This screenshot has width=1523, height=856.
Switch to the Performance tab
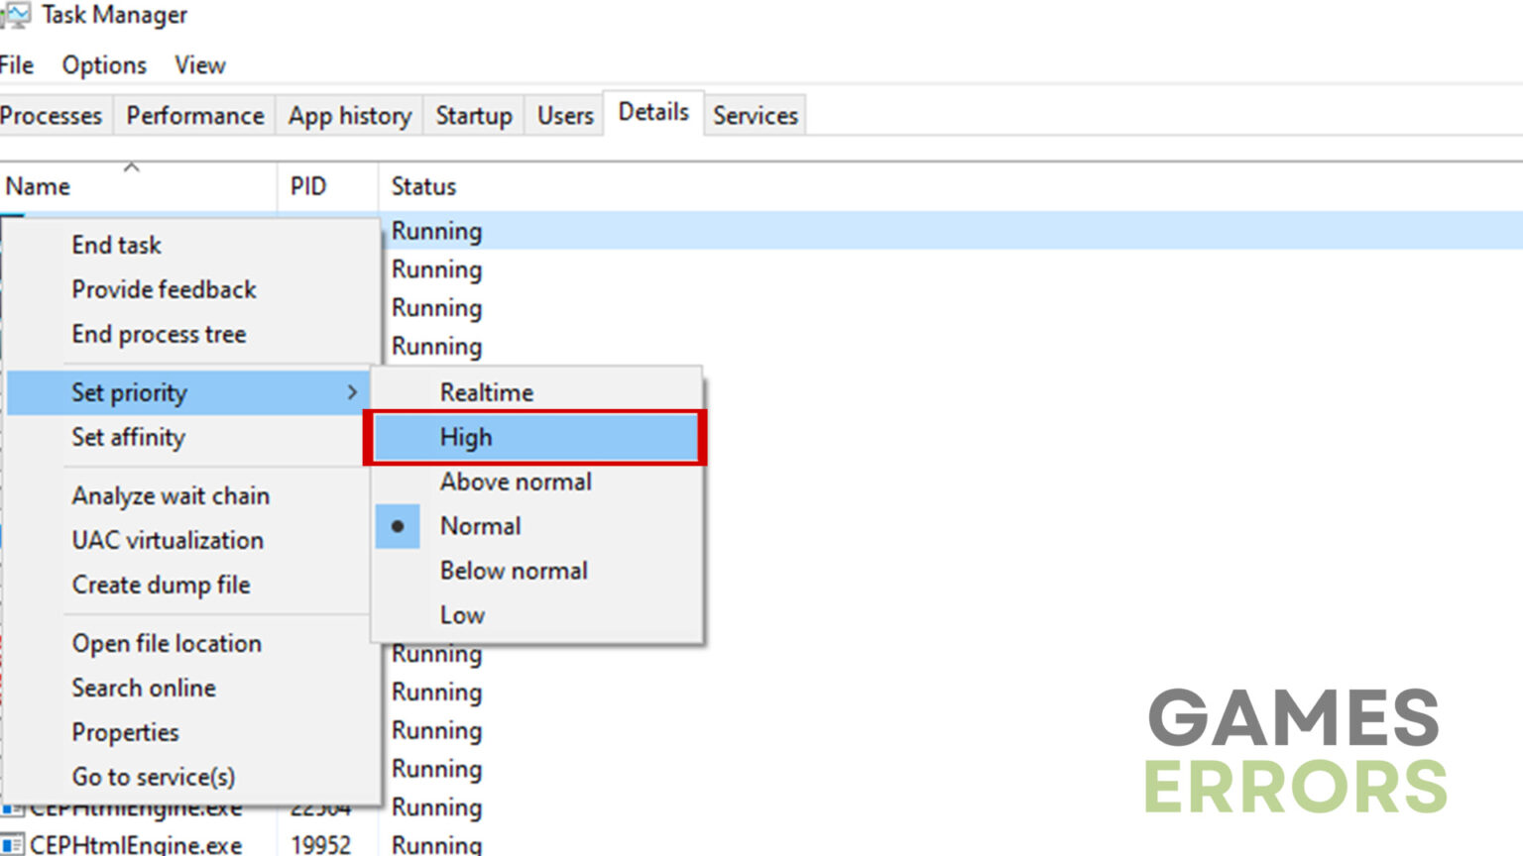(194, 116)
